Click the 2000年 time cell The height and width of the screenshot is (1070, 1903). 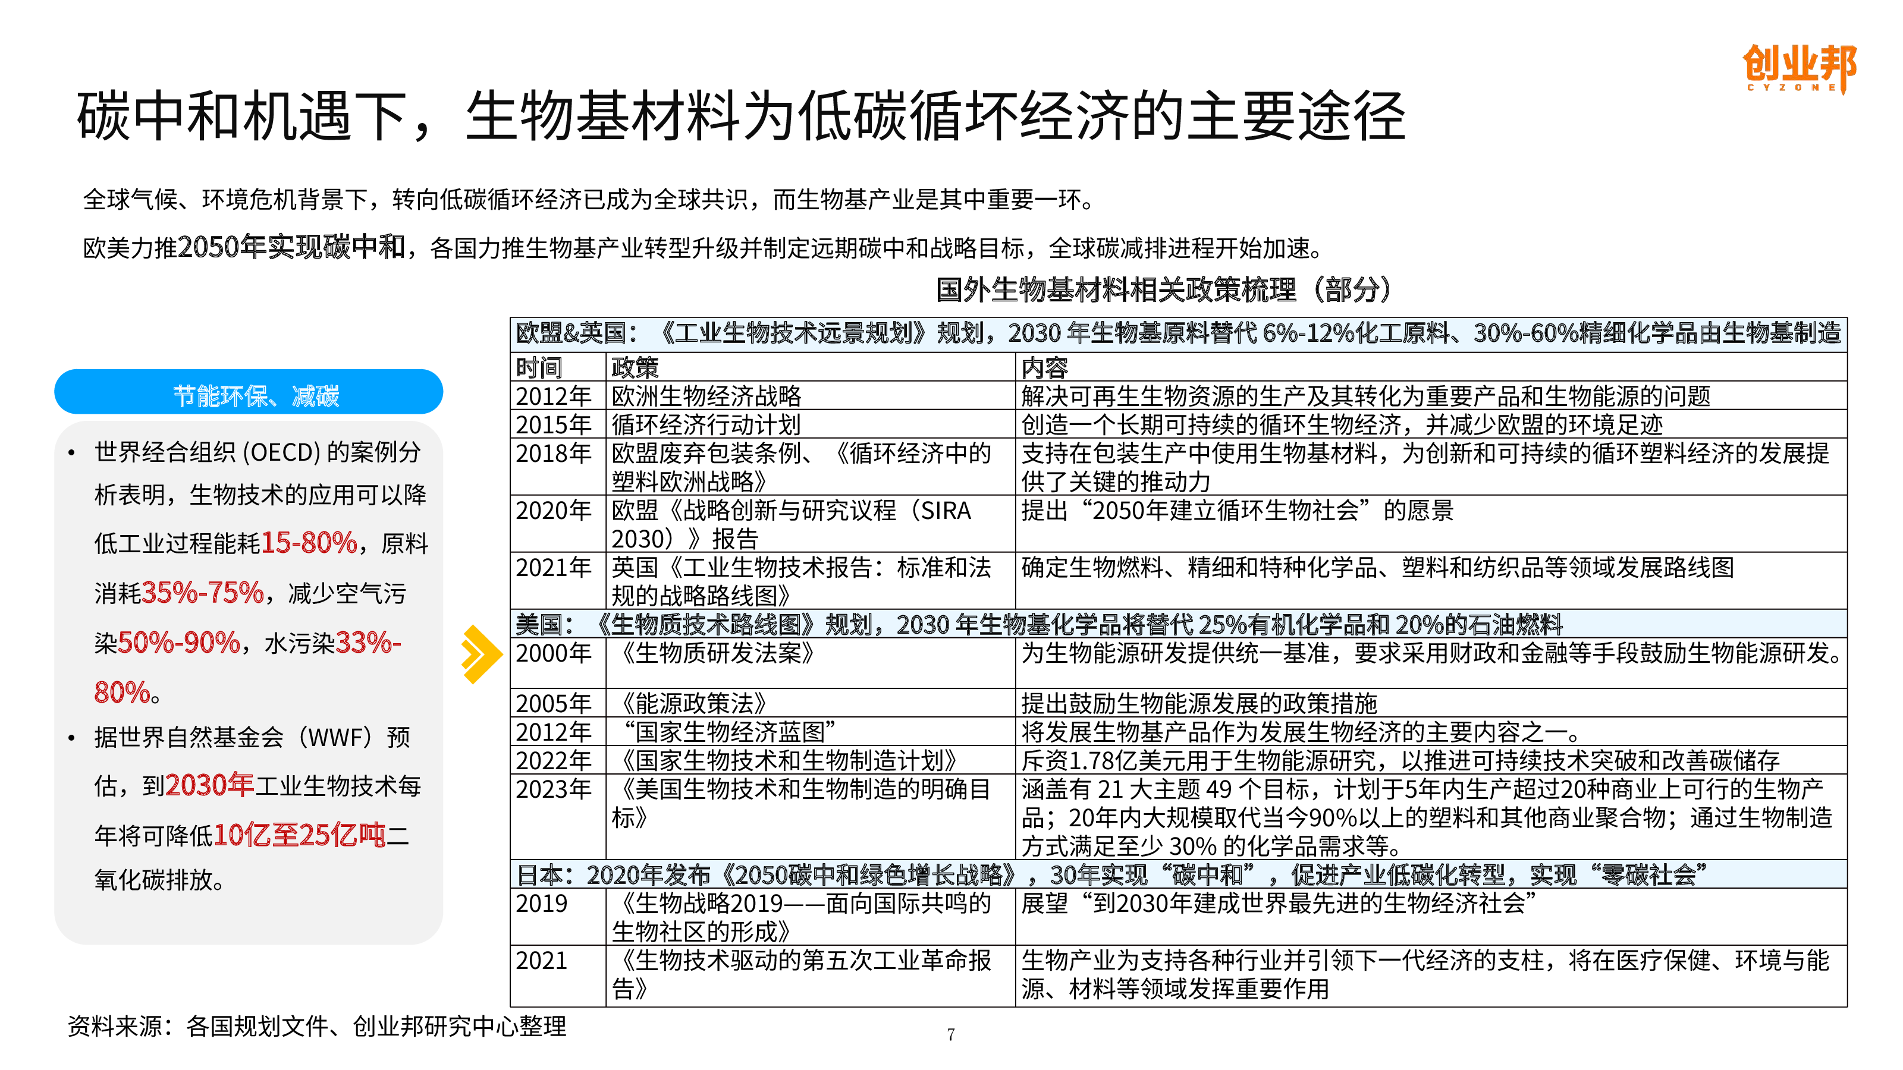tap(558, 663)
